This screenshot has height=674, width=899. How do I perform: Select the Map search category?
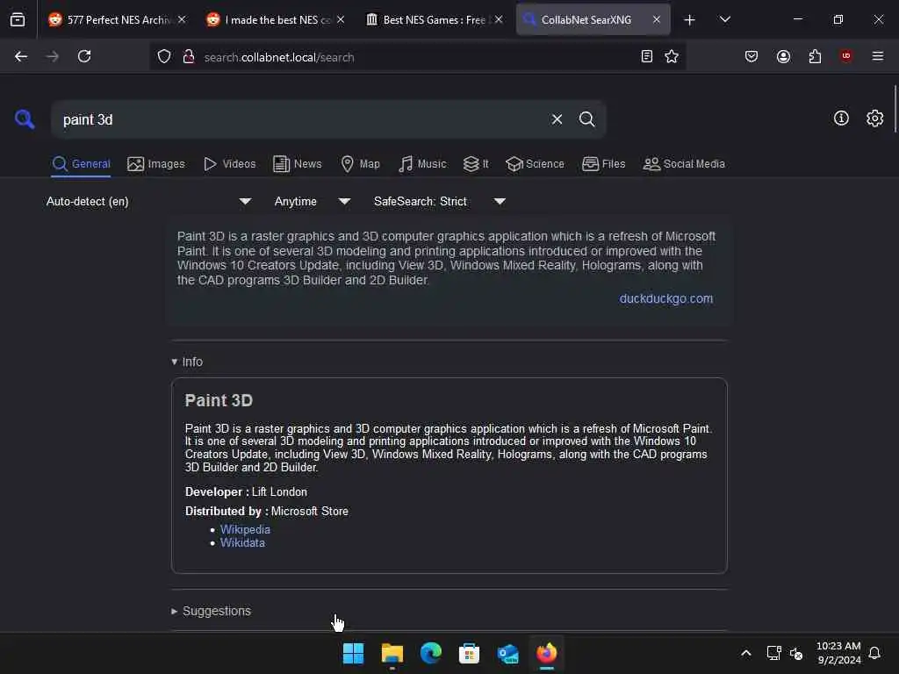coord(360,164)
